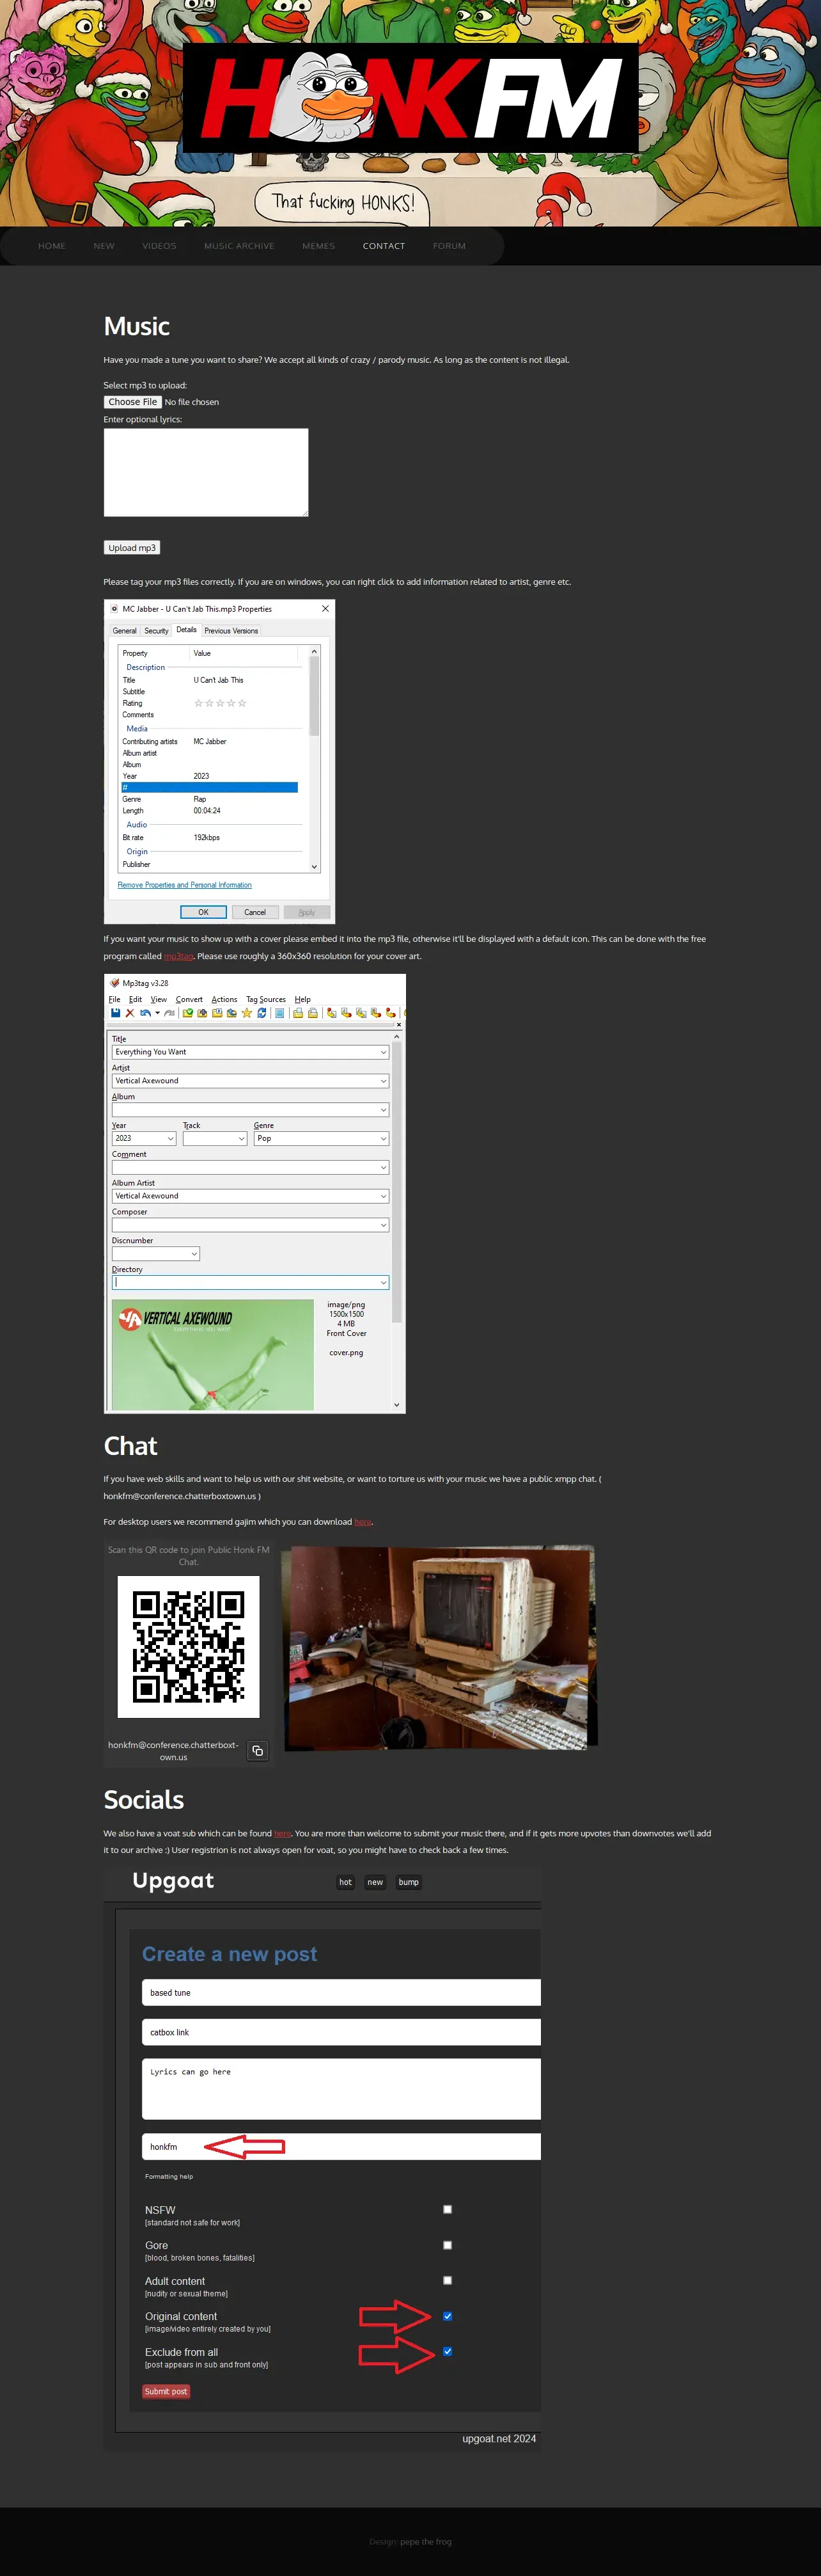Expand the Comment dropdown in Mp3tag
The width and height of the screenshot is (821, 2576).
pyautogui.click(x=384, y=1168)
